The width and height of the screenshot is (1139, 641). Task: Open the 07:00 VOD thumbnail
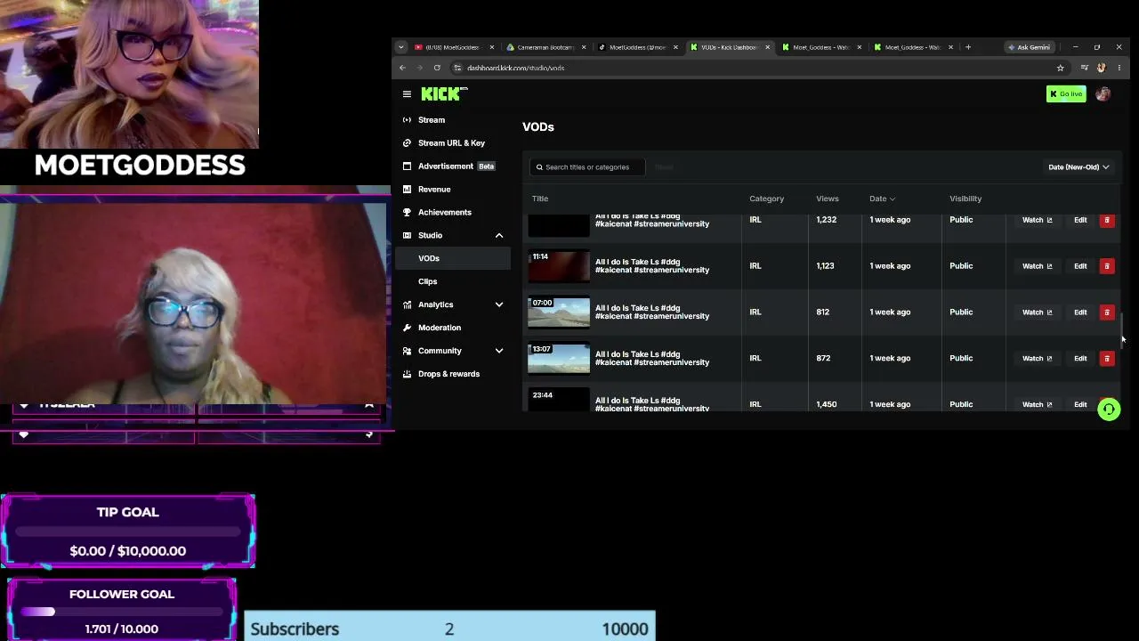tap(559, 312)
